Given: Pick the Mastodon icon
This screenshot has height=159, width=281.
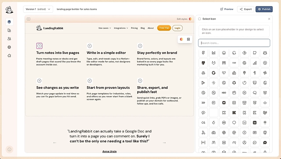Looking at the screenshot, I should pos(265,133).
